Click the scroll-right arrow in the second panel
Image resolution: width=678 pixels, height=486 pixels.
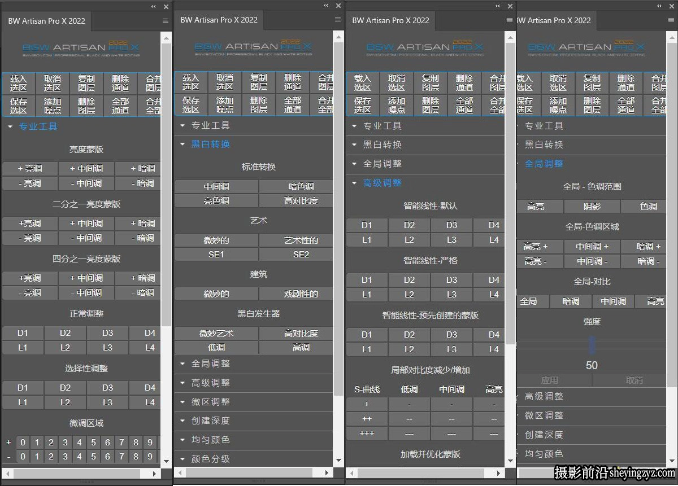point(328,472)
